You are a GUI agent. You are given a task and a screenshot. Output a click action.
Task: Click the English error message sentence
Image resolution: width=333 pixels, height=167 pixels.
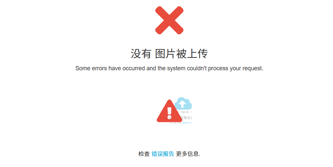pyautogui.click(x=169, y=68)
